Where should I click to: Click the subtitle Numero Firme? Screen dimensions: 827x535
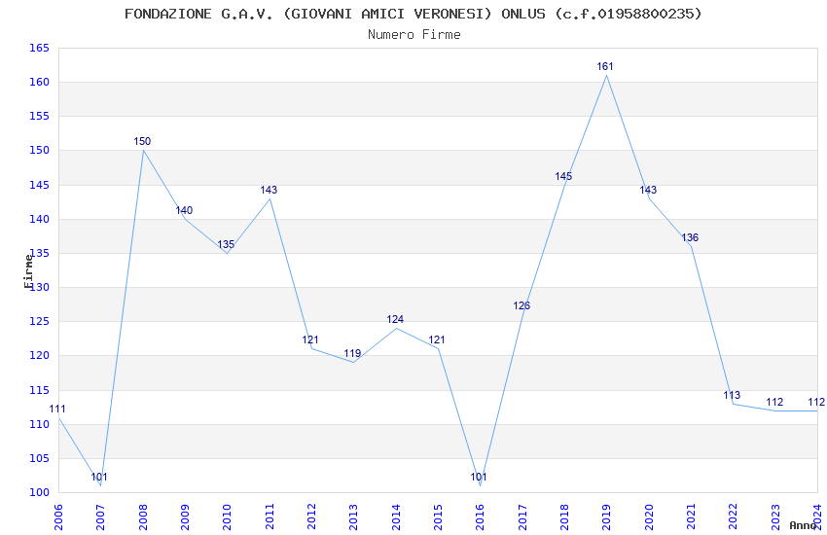414,35
